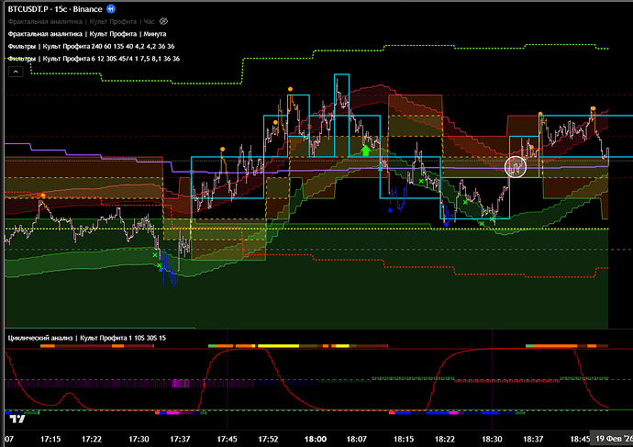This screenshot has width=633, height=447.
Task: Click the white circle drawing on chart
Action: pyautogui.click(x=516, y=166)
